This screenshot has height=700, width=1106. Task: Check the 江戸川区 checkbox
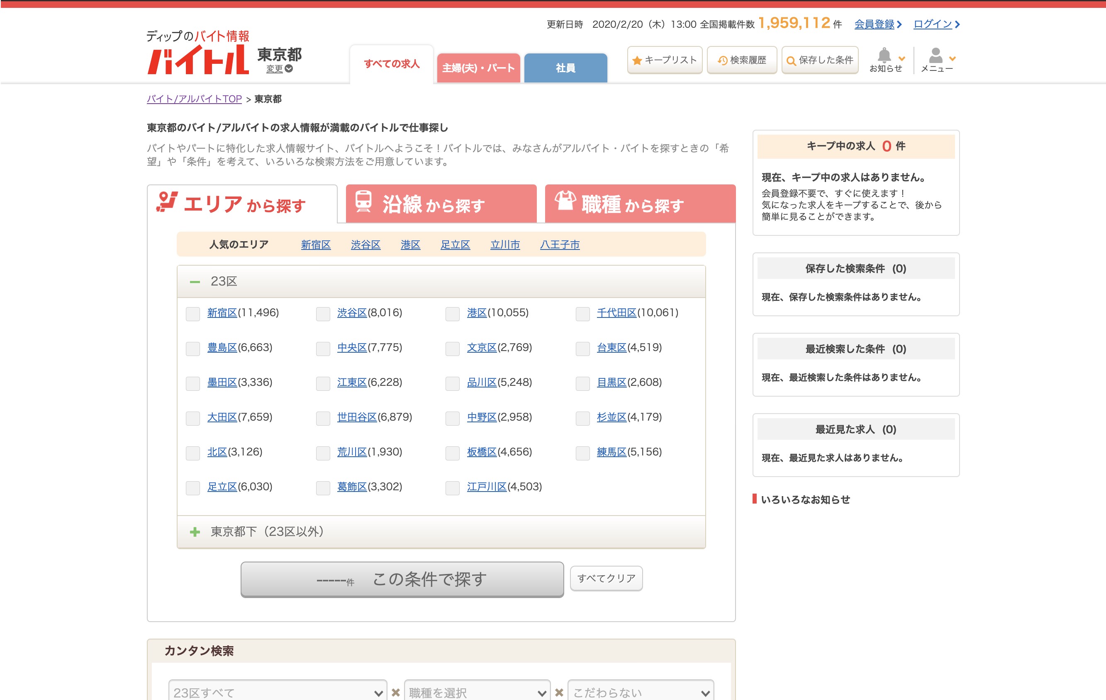(453, 488)
